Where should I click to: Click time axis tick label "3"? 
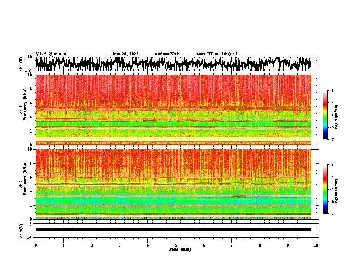coord(120,245)
